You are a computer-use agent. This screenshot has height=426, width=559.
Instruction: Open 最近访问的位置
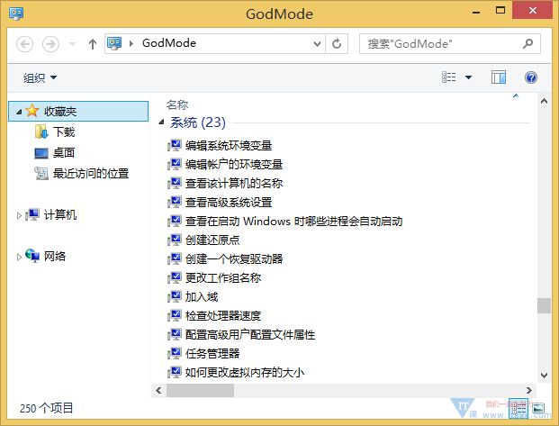coord(91,174)
